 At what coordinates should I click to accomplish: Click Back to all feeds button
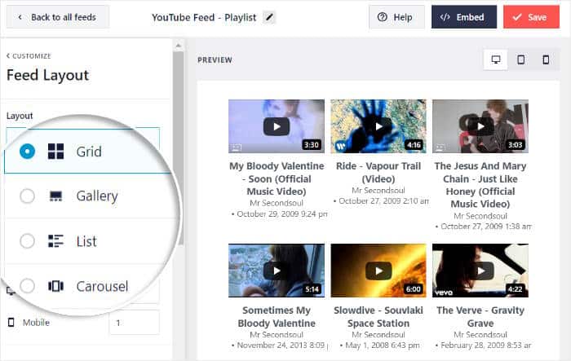(x=58, y=17)
